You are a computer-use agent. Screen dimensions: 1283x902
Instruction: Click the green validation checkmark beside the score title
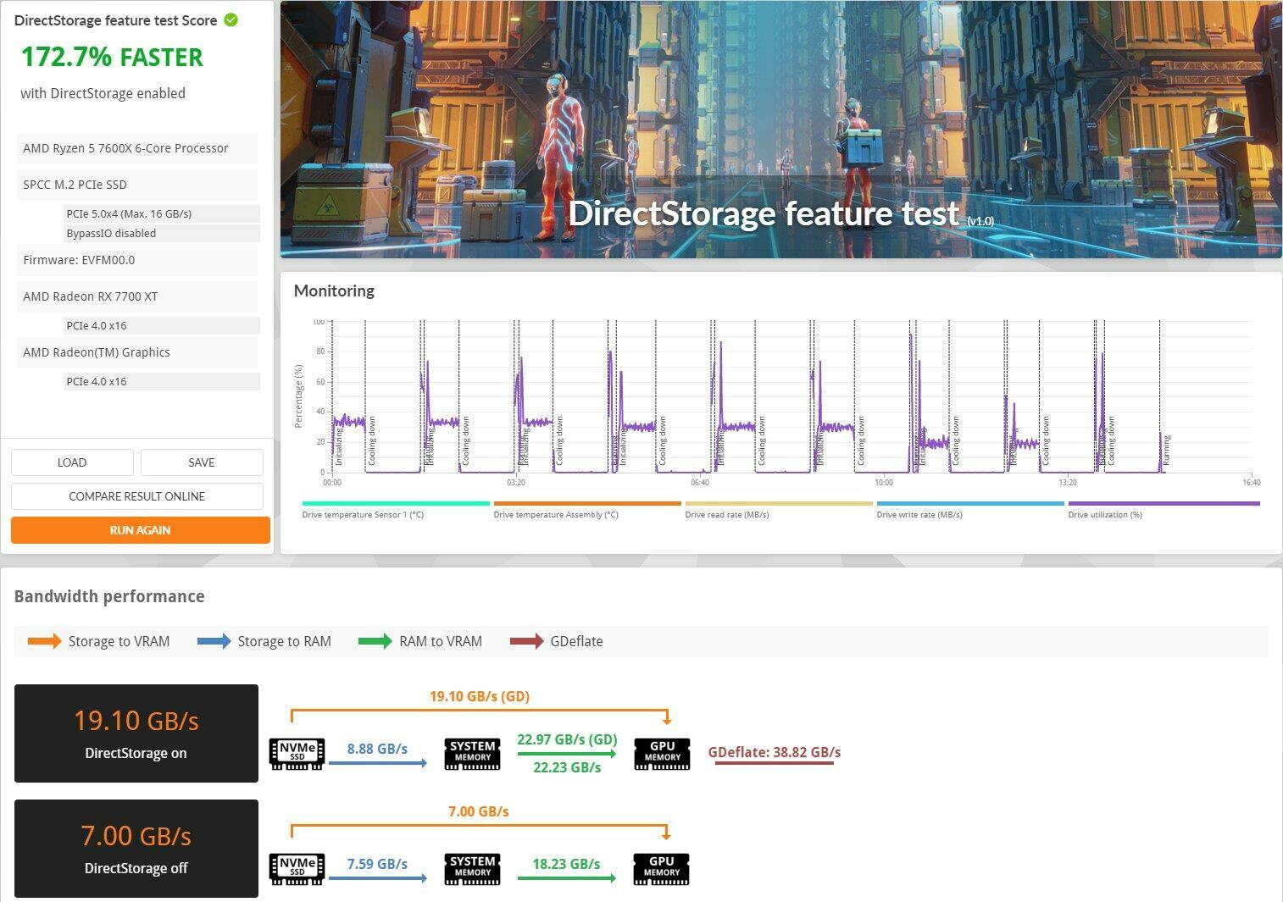pyautogui.click(x=230, y=20)
